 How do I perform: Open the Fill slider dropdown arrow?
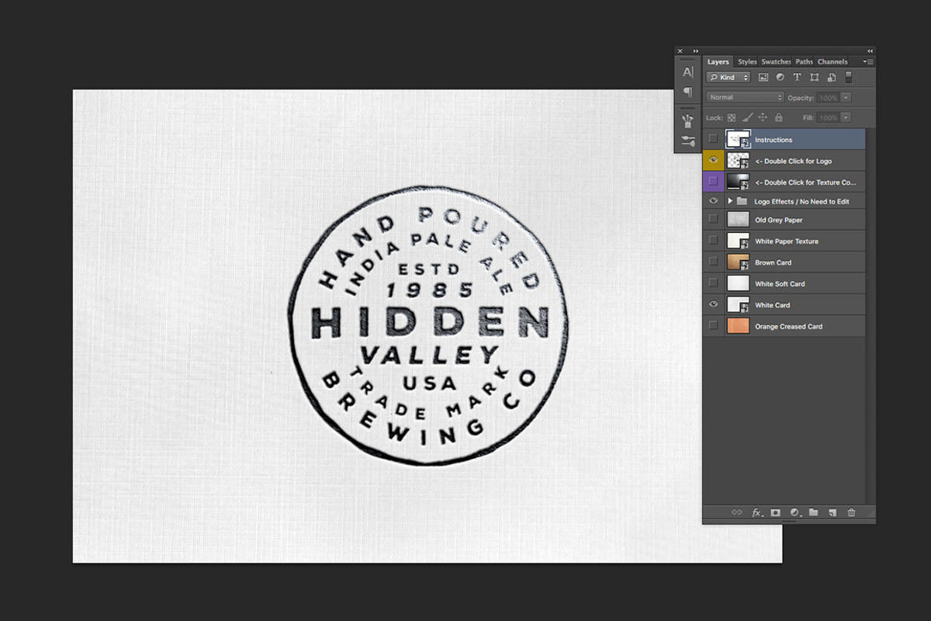click(846, 117)
